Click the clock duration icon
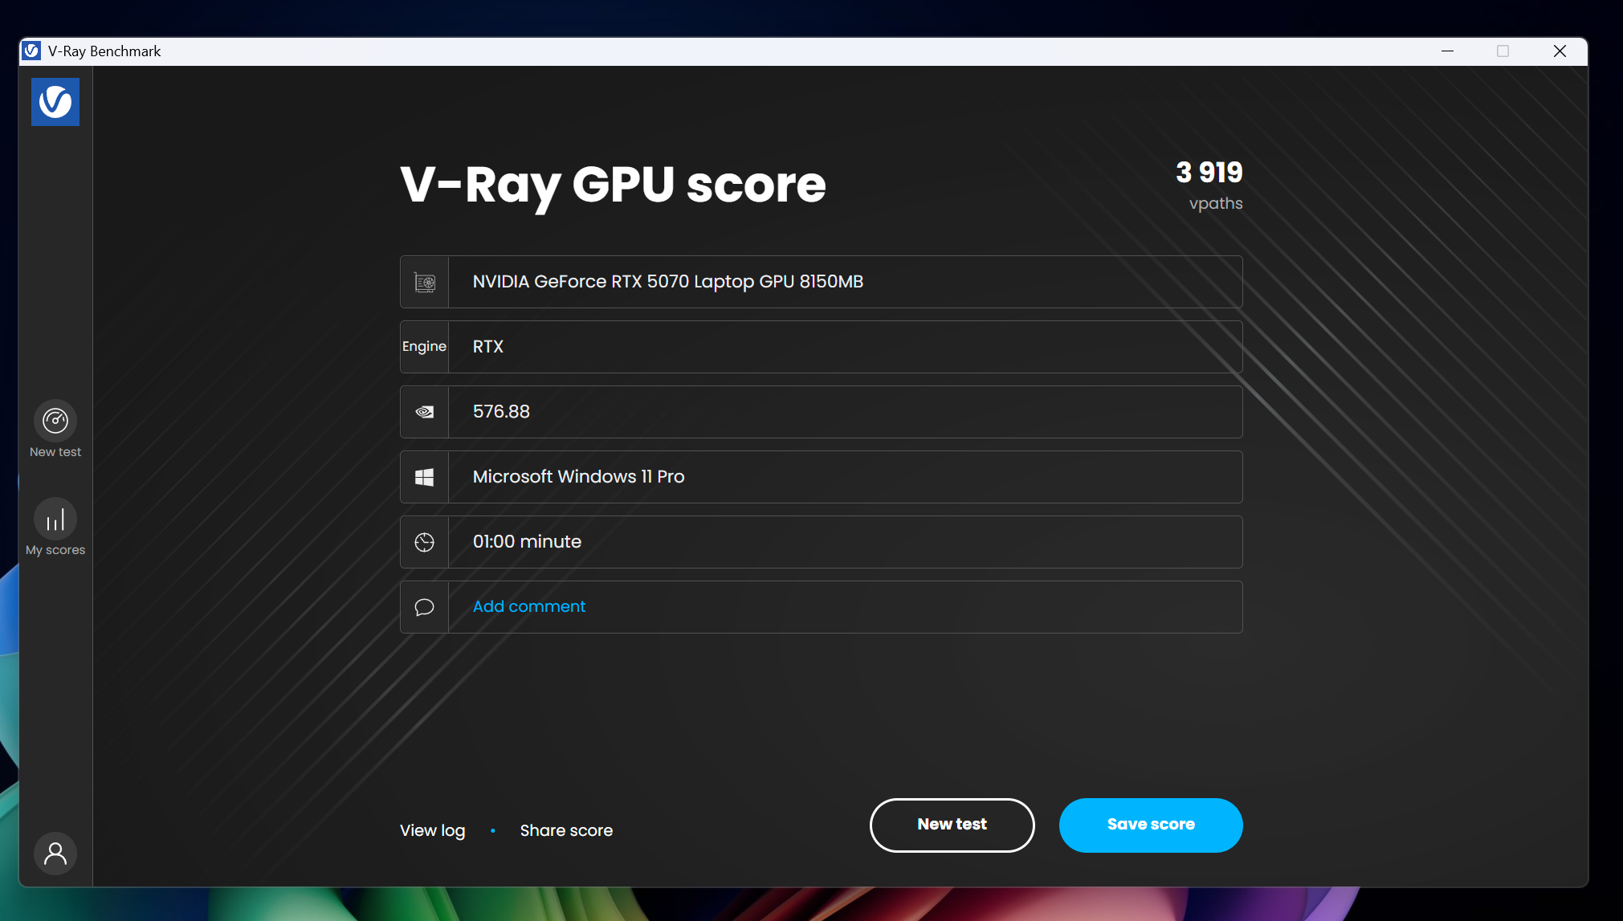The width and height of the screenshot is (1623, 921). [425, 542]
